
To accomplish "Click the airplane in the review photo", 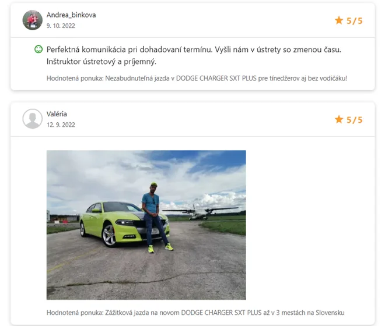I will (200, 212).
